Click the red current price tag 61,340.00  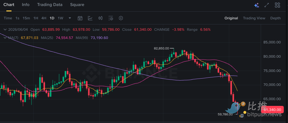(272, 110)
